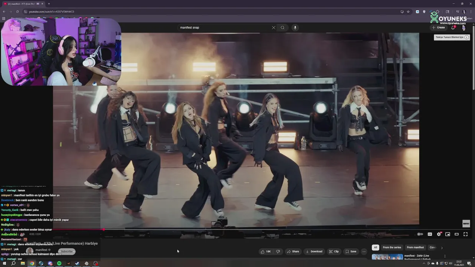Open File Explorer from taskbar
Image resolution: width=475 pixels, height=267 pixels.
23,263
